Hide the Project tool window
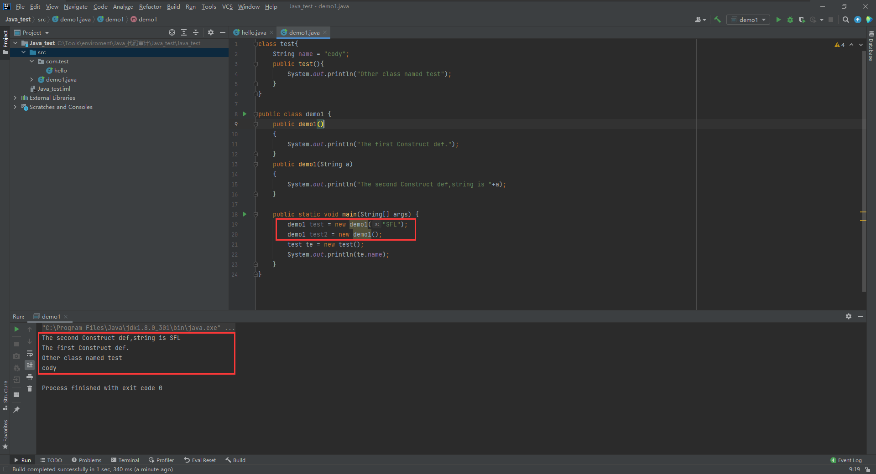Viewport: 876px width, 474px height. click(223, 32)
